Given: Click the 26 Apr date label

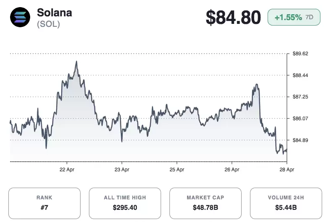Looking at the screenshot, I should tap(232, 170).
